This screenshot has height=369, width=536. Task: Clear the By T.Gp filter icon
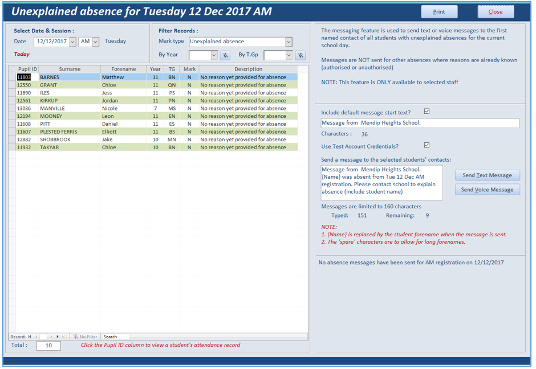coord(300,55)
